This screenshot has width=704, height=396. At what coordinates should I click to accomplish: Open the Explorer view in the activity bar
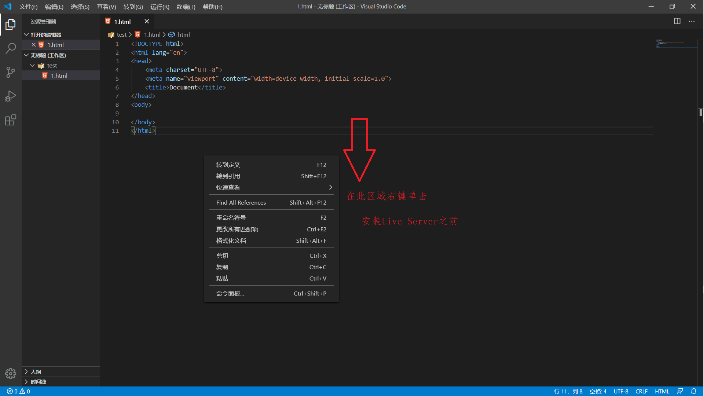click(x=11, y=24)
